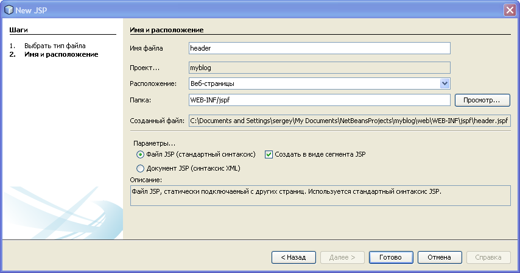Image resolution: width=520 pixels, height=273 pixels.
Task: Click the 'Просмотр...' browse button
Action: (x=482, y=100)
